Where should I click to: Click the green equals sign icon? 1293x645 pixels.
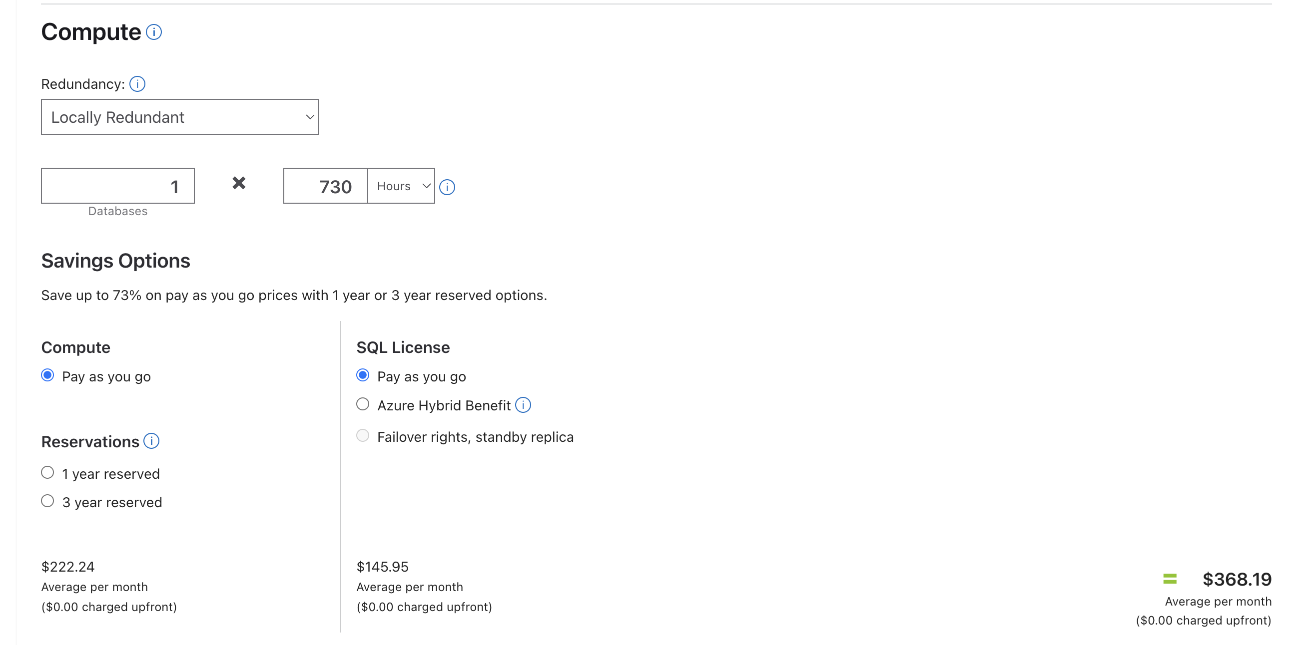pos(1170,579)
